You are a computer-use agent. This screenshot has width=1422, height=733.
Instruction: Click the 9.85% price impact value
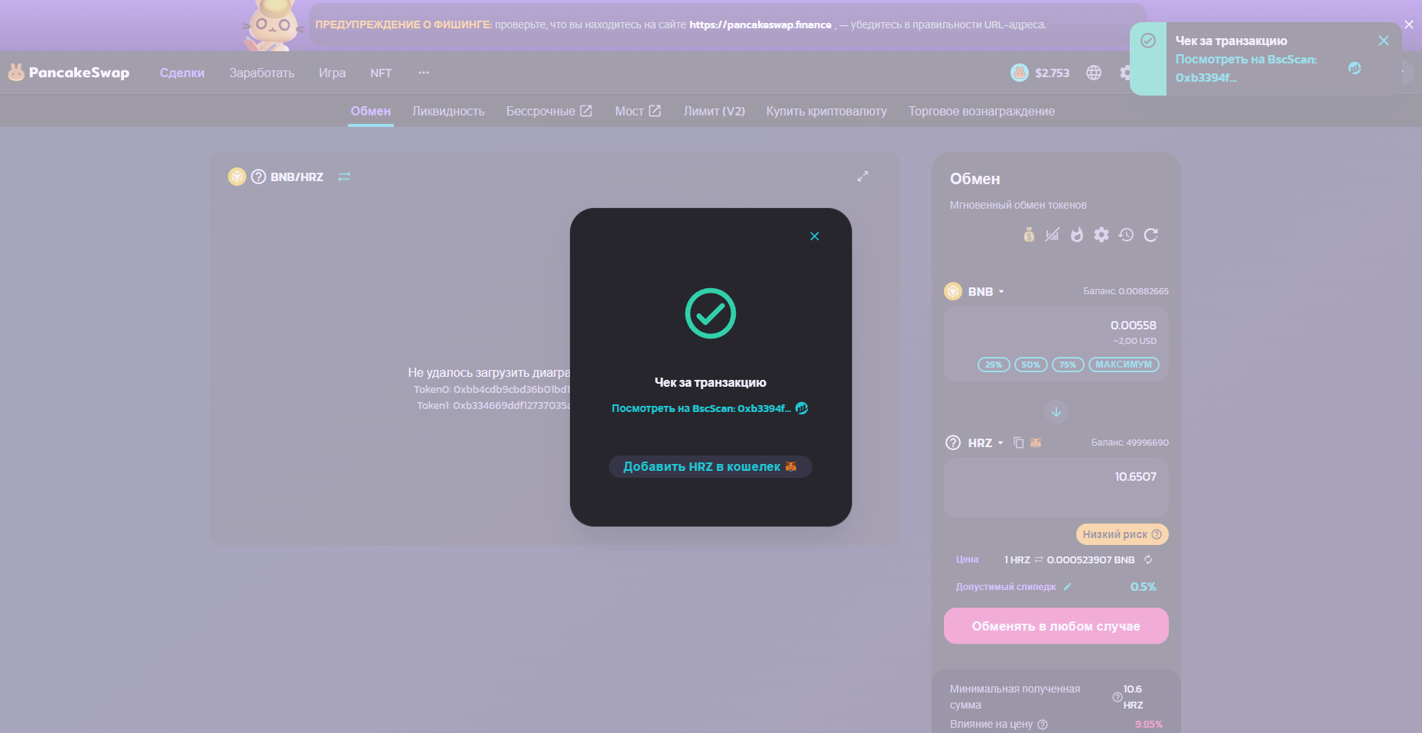pos(1148,725)
